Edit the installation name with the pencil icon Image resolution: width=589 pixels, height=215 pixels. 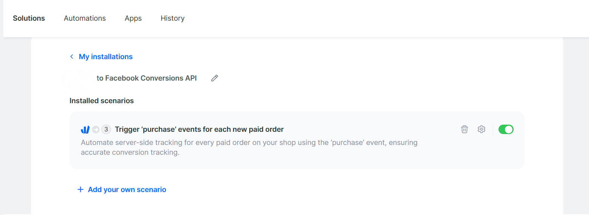pos(215,78)
